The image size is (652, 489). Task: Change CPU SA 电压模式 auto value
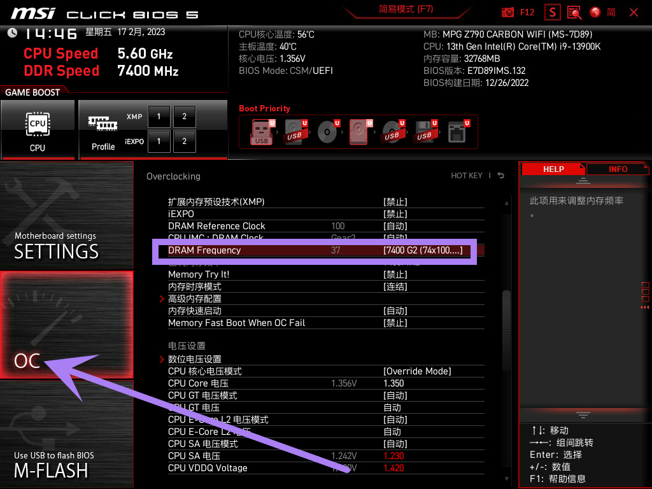pos(395,444)
